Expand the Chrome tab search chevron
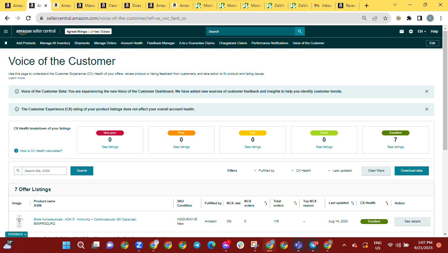Image resolution: width=448 pixels, height=253 pixels. pos(395,5)
